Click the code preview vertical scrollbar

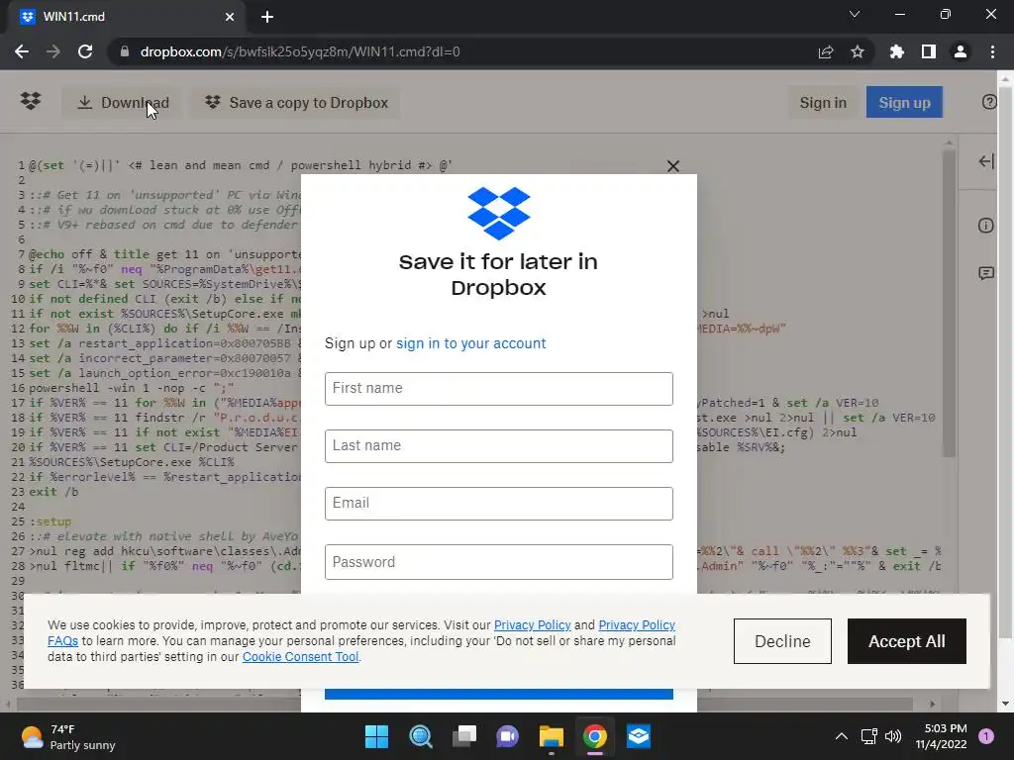point(949,304)
